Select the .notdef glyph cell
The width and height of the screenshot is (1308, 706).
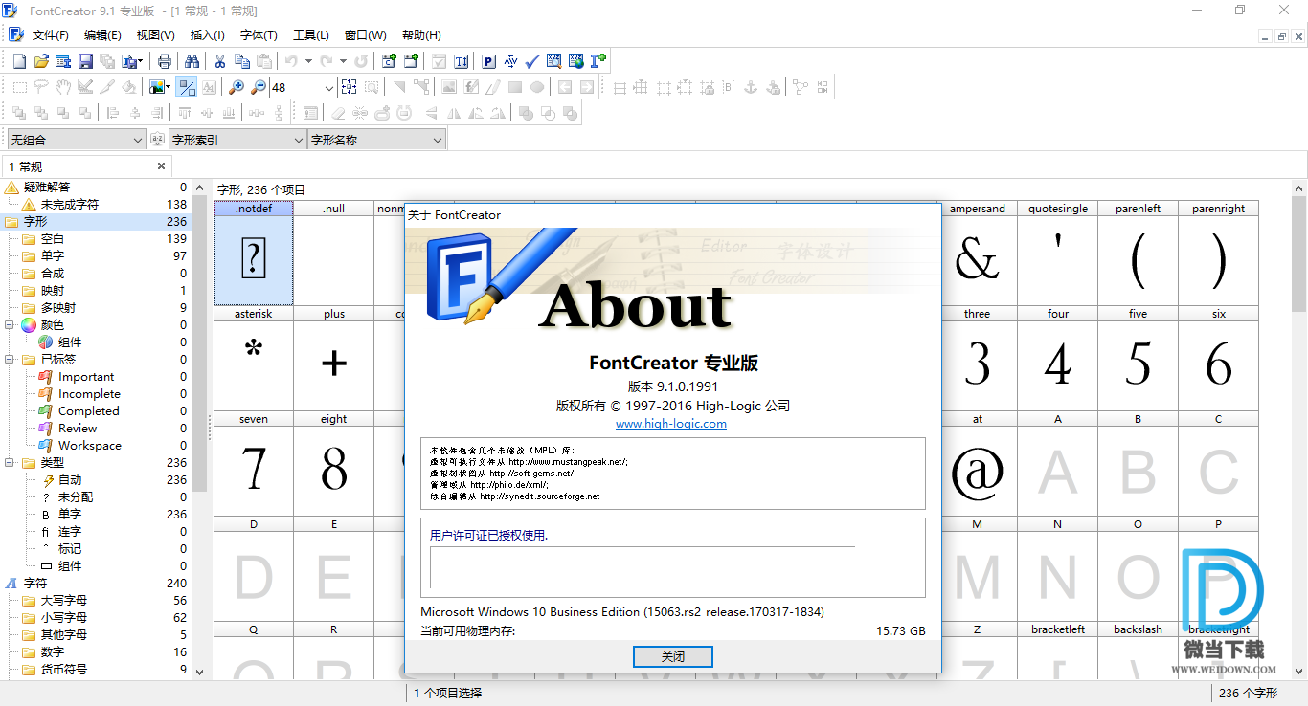254,254
